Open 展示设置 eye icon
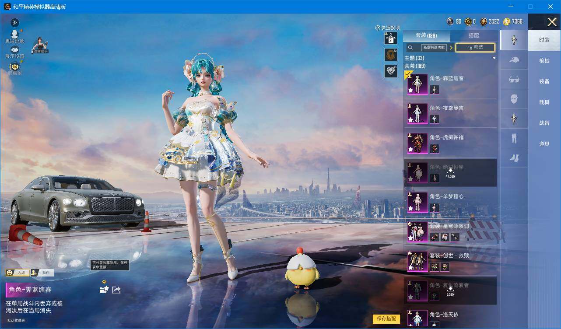561x329 pixels. (x=15, y=50)
